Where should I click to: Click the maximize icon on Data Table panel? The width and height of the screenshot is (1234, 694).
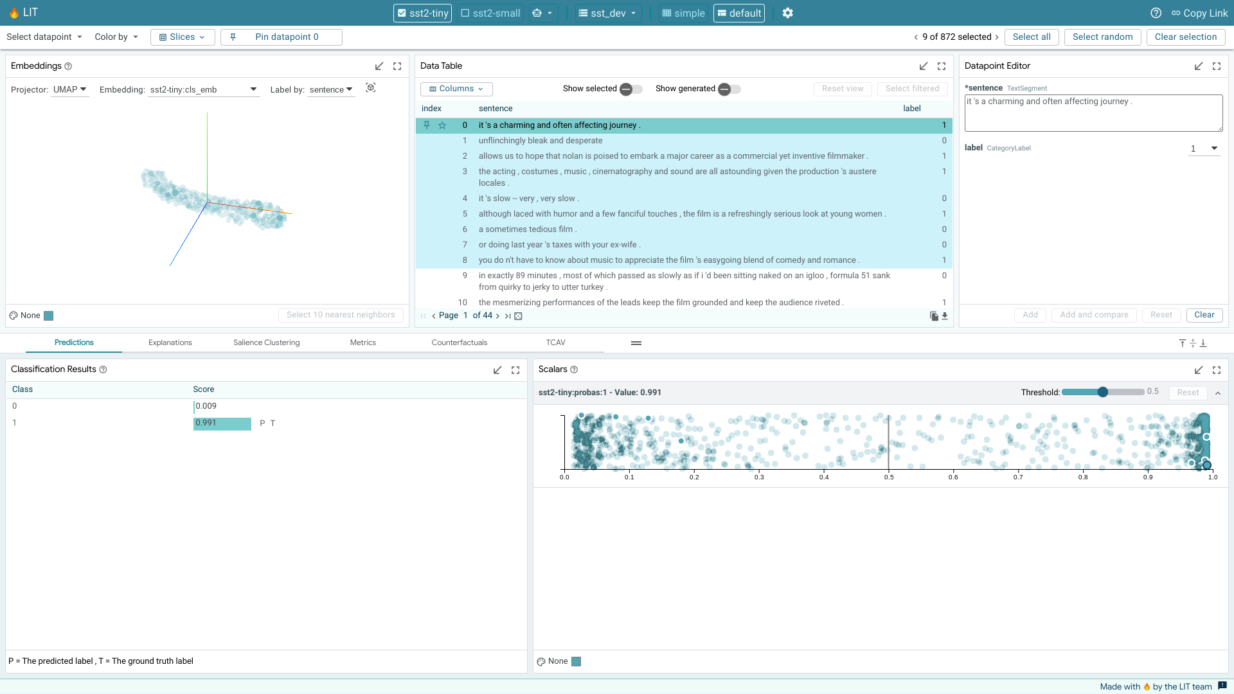(x=942, y=66)
